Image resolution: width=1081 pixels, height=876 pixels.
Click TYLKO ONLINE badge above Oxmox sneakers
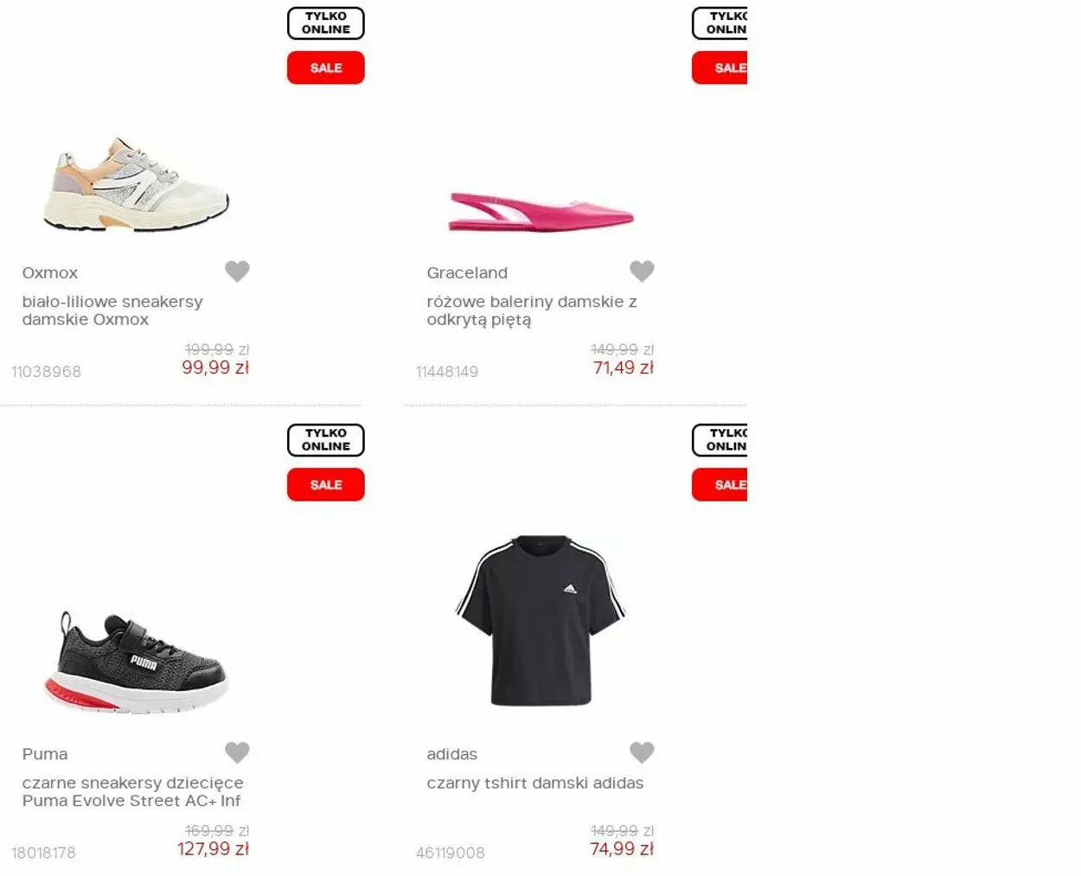click(326, 22)
